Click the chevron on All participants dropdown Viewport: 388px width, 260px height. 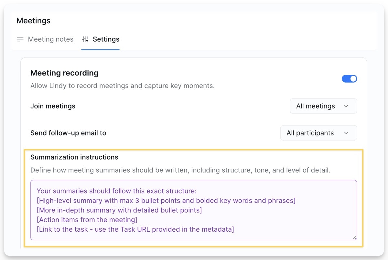click(346, 133)
